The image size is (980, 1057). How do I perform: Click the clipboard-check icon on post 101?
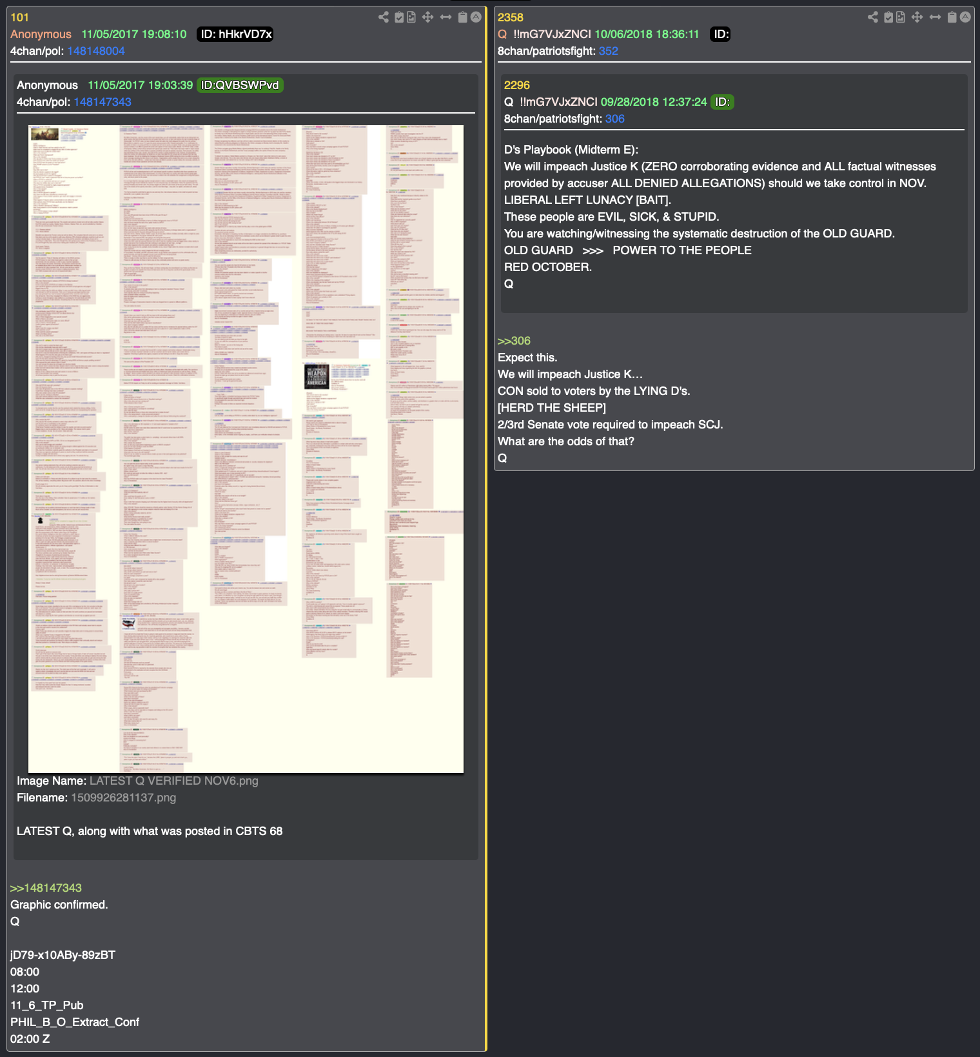(x=399, y=17)
